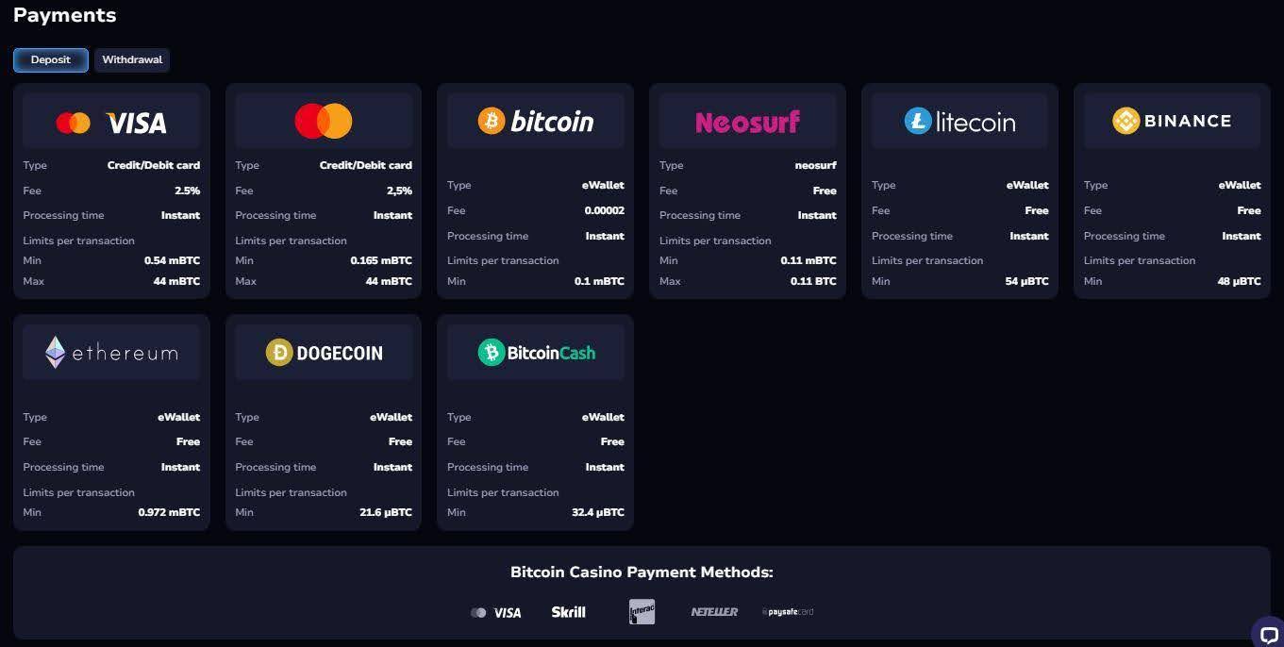Click the Visa card payment logo
Image resolution: width=1284 pixels, height=647 pixels.
pos(111,123)
